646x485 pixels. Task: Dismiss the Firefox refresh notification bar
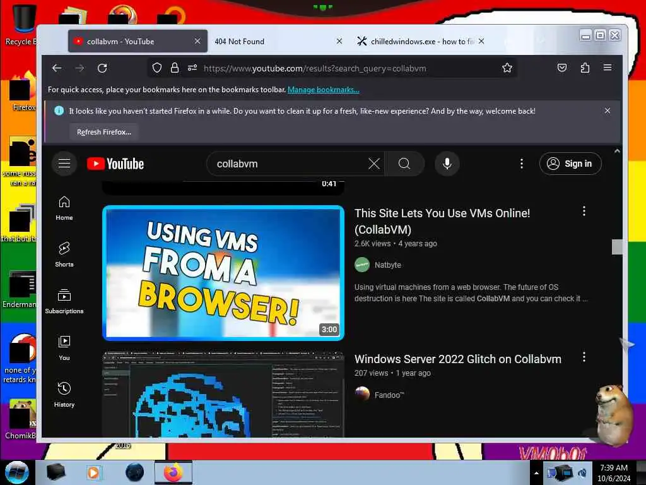click(x=608, y=111)
